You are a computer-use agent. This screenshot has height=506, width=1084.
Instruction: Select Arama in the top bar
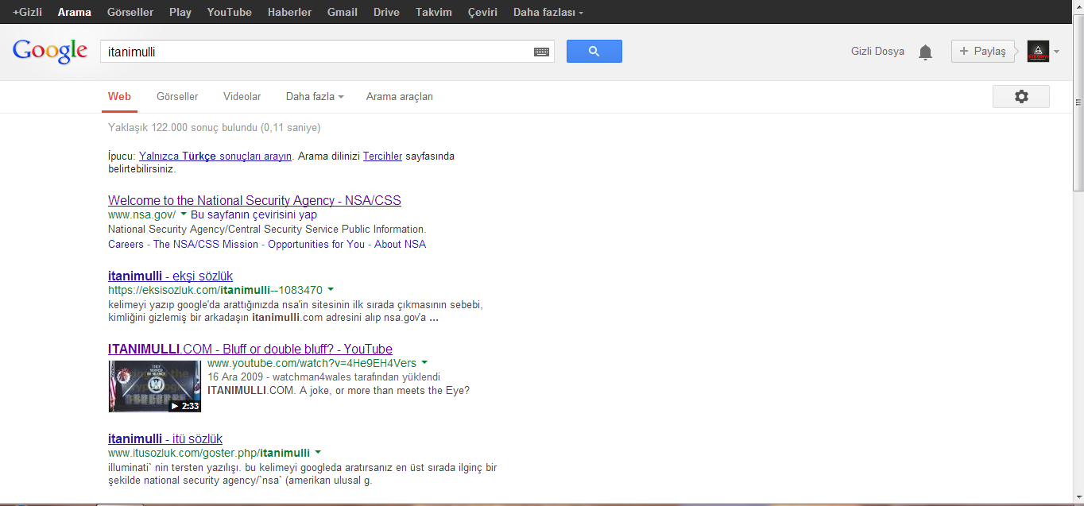(75, 12)
